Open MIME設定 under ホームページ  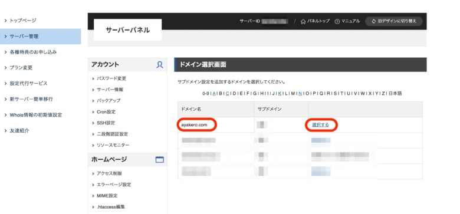pos(107,196)
